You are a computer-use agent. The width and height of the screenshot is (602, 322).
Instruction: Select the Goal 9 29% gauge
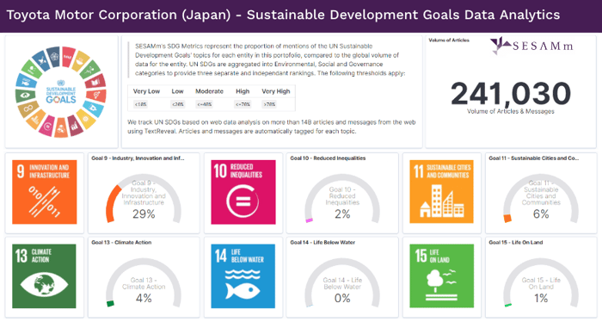144,199
